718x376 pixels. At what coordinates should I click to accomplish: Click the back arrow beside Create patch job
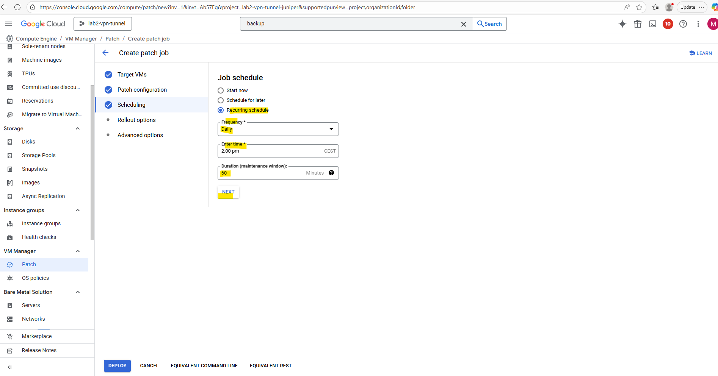tap(106, 53)
